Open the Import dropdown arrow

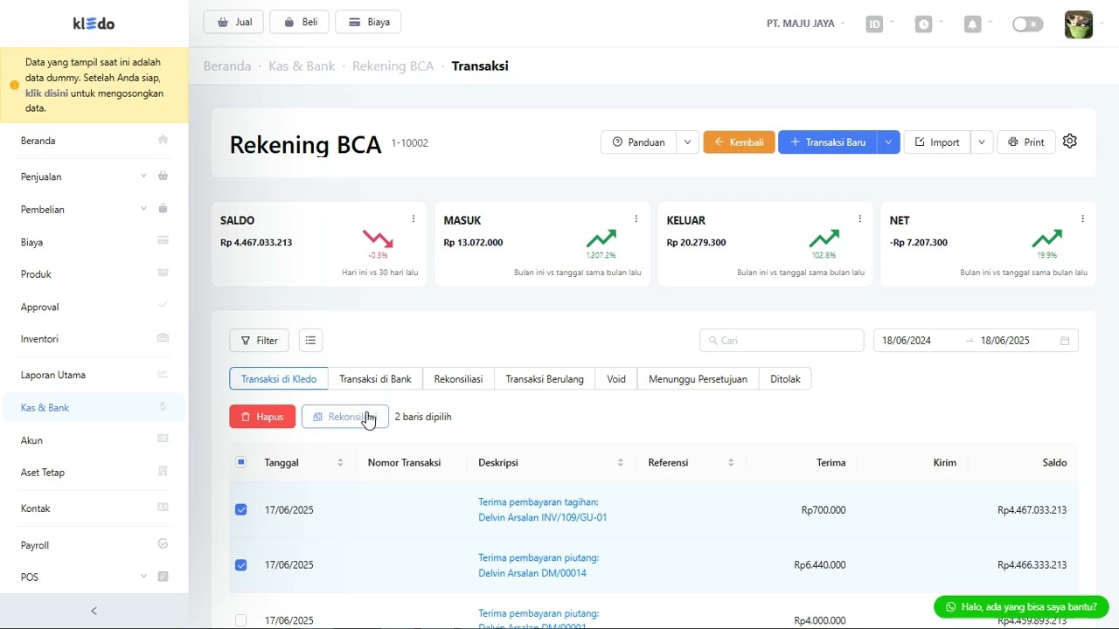(982, 142)
